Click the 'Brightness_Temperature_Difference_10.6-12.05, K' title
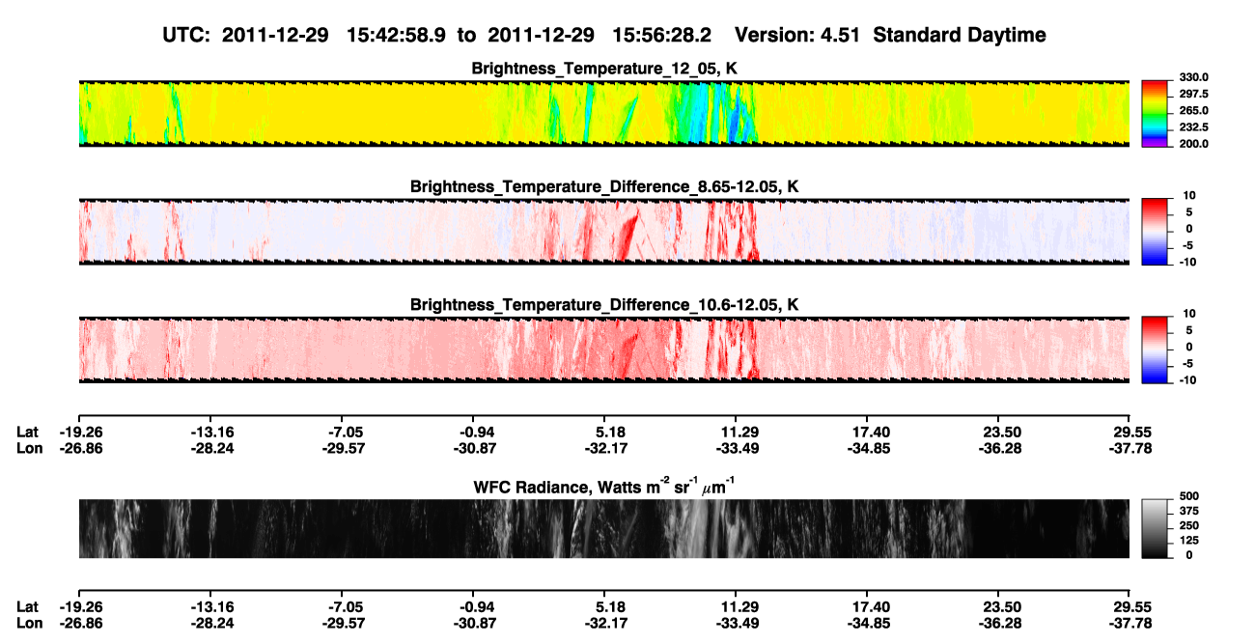 (x=604, y=304)
